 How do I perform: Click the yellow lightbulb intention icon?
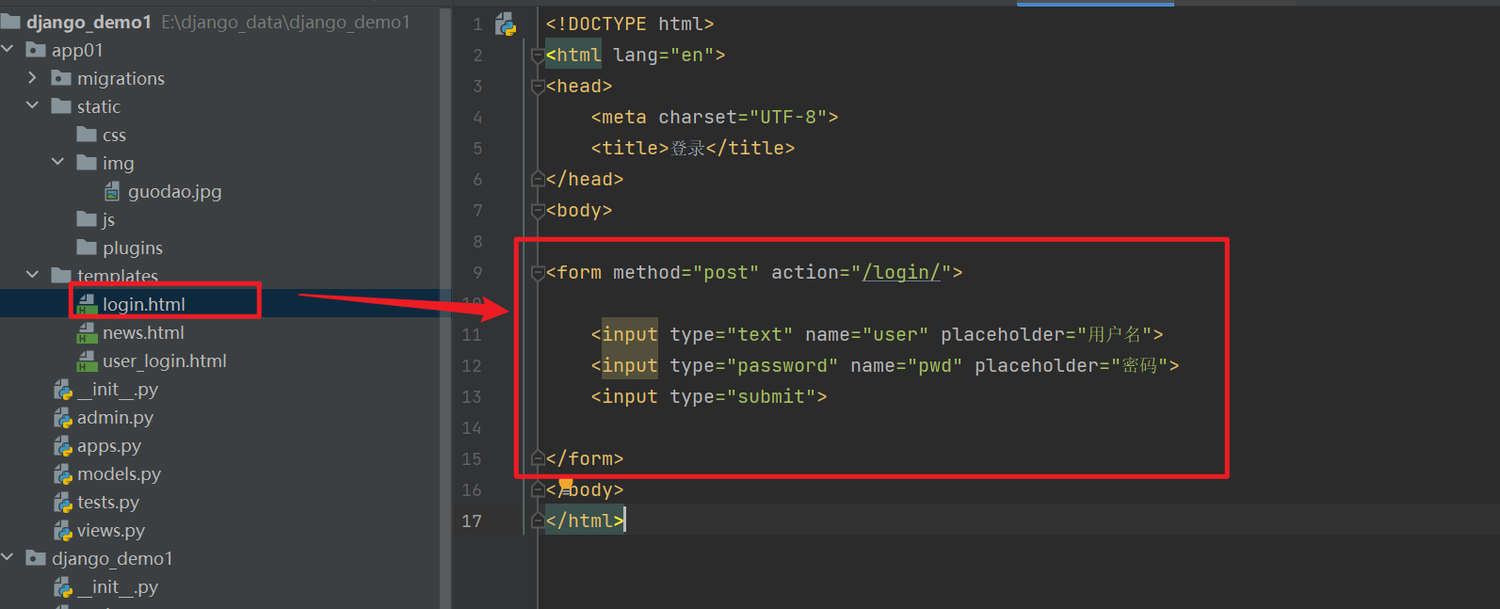(x=566, y=484)
